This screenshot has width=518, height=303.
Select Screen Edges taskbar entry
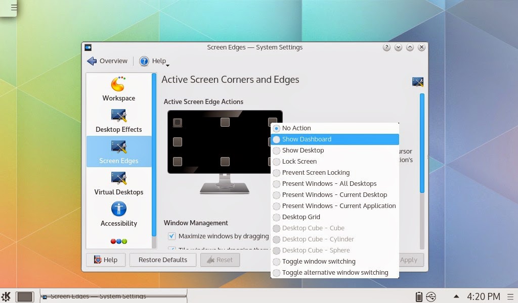(x=113, y=296)
